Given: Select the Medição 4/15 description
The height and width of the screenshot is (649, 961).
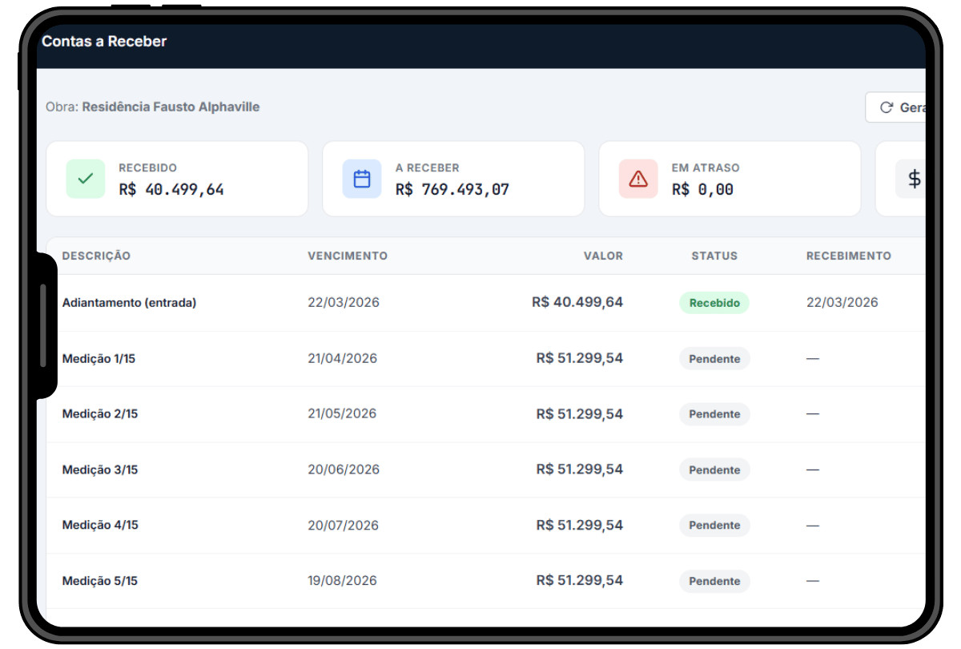Looking at the screenshot, I should click(100, 525).
